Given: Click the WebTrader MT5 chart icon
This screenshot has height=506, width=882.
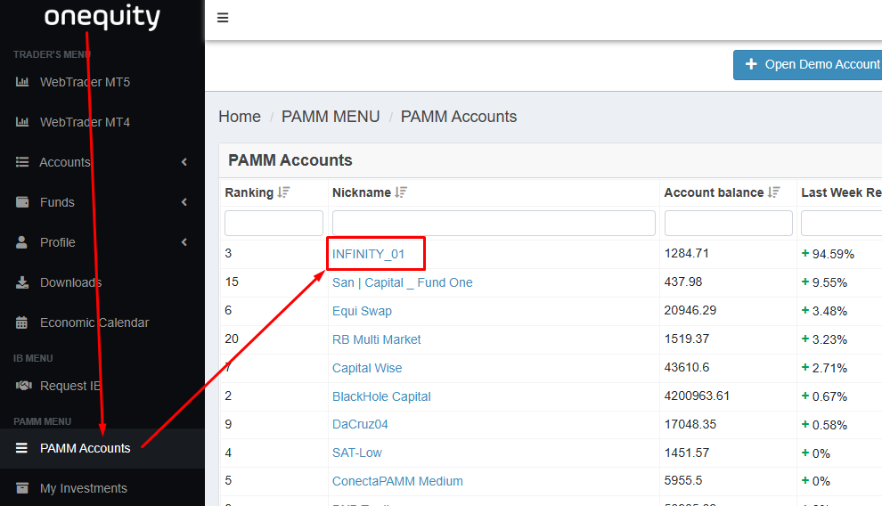Looking at the screenshot, I should click(x=22, y=82).
